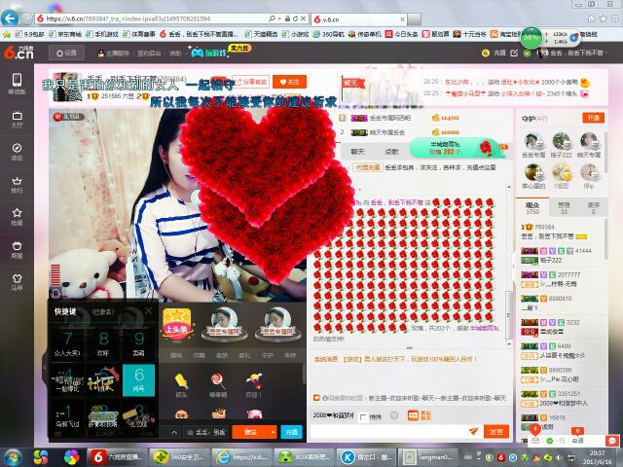Click the 充值 coin icon in header
Image resolution: width=623 pixels, height=467 pixels.
(x=485, y=53)
